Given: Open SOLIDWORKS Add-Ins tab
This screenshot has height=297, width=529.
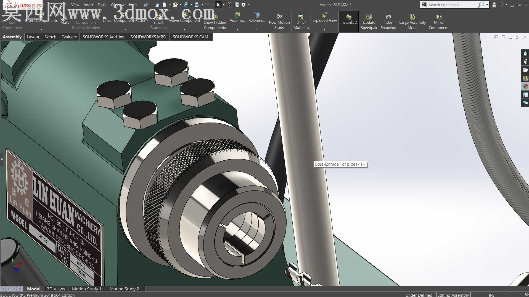Looking at the screenshot, I should tap(103, 37).
